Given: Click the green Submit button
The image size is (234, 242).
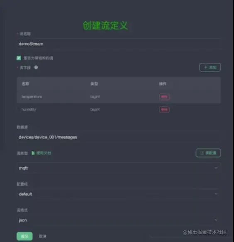Looking at the screenshot, I should pyautogui.click(x=24, y=236).
